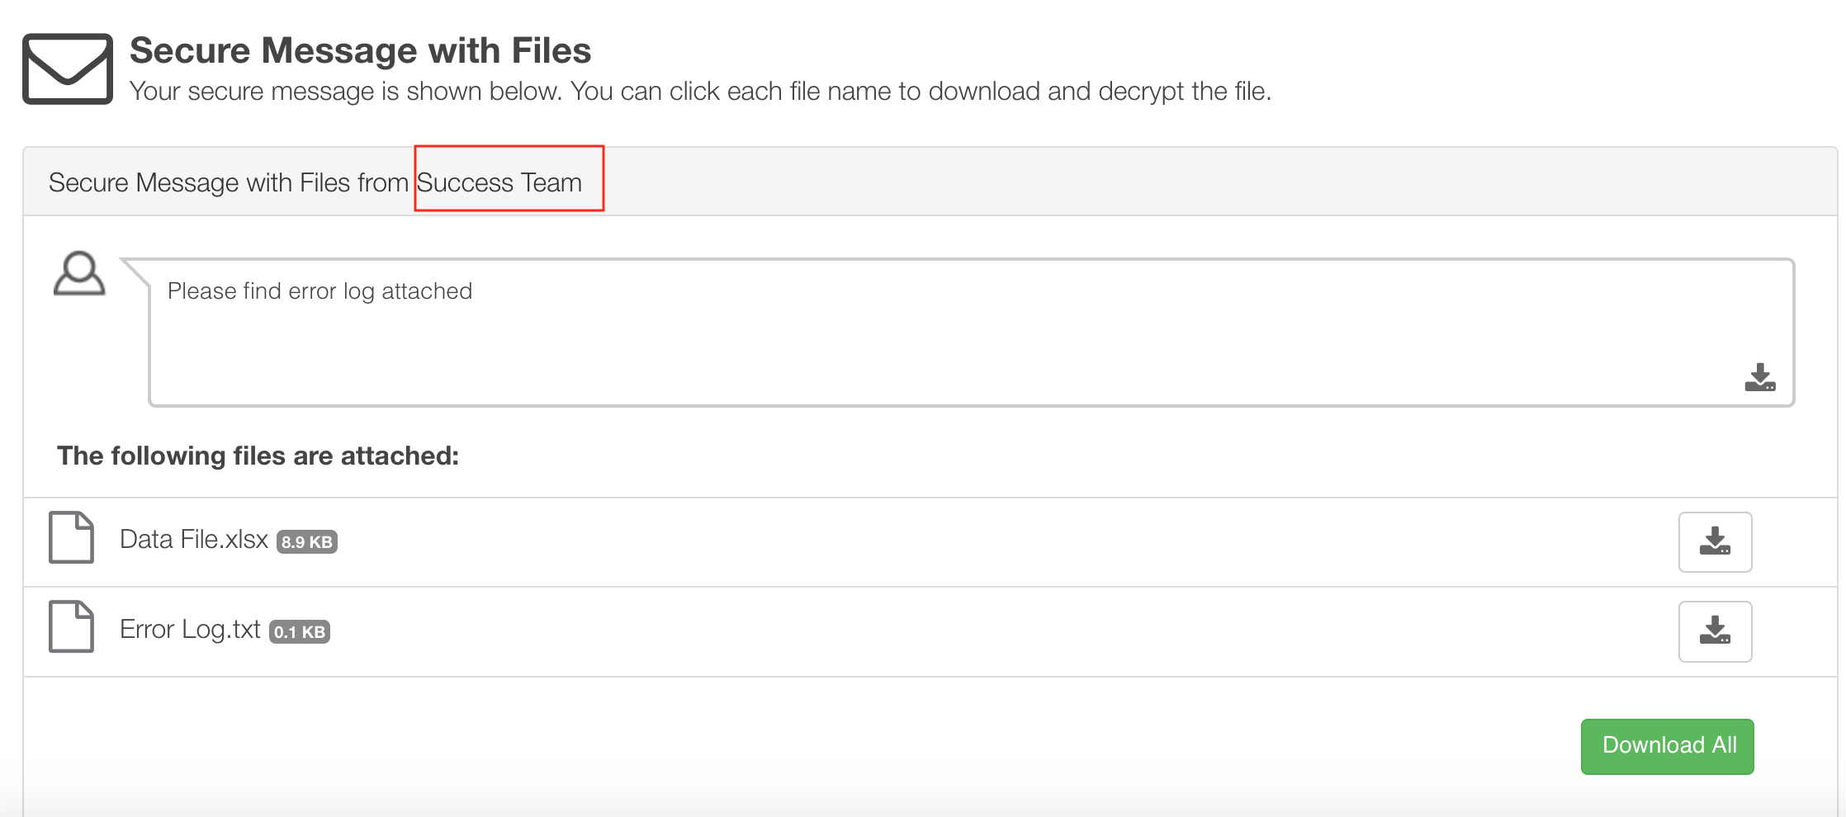Open the Data File.xlsx file name link
1846x817 pixels.
(x=194, y=540)
